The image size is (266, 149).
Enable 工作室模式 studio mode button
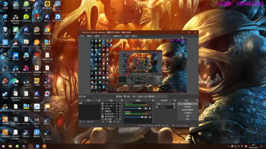point(188,113)
